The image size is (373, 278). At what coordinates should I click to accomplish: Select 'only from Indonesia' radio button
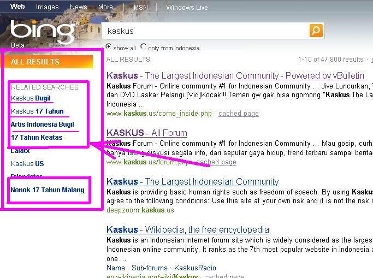(x=143, y=46)
